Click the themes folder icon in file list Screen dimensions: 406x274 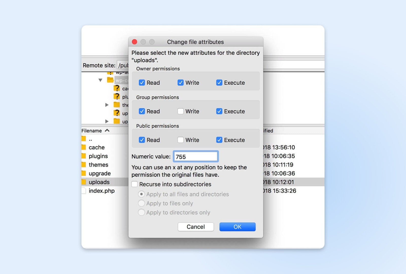pos(84,165)
